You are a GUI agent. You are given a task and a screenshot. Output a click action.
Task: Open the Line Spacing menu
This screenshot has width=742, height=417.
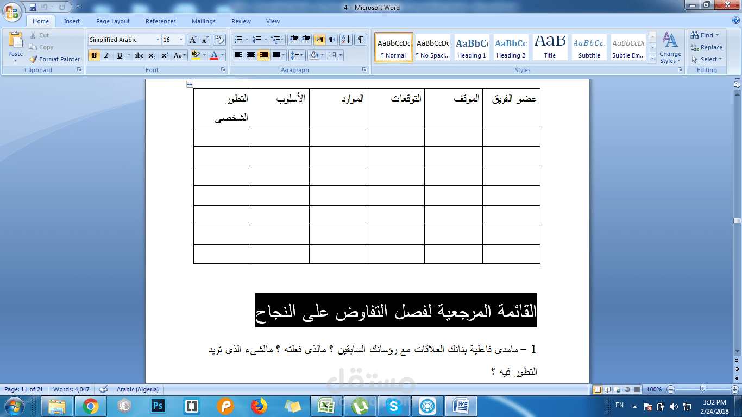[x=297, y=55]
